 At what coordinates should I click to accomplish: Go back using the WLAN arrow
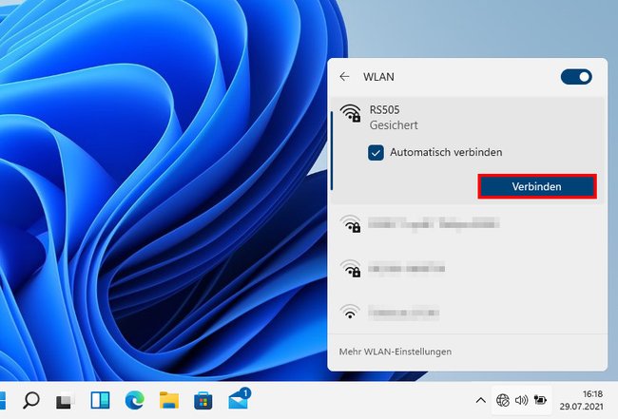[x=344, y=76]
